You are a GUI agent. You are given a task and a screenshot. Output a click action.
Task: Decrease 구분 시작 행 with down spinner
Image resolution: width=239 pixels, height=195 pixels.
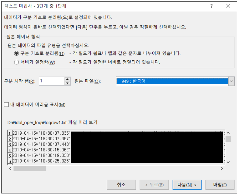[67, 83]
